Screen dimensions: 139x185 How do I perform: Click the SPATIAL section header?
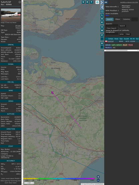coord(11,45)
